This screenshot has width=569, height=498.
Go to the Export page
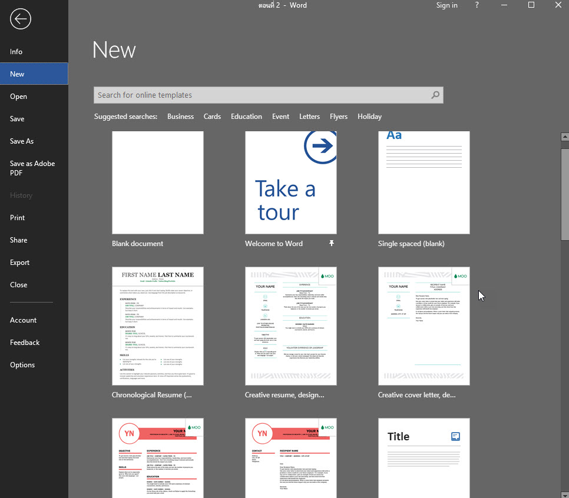point(34,262)
